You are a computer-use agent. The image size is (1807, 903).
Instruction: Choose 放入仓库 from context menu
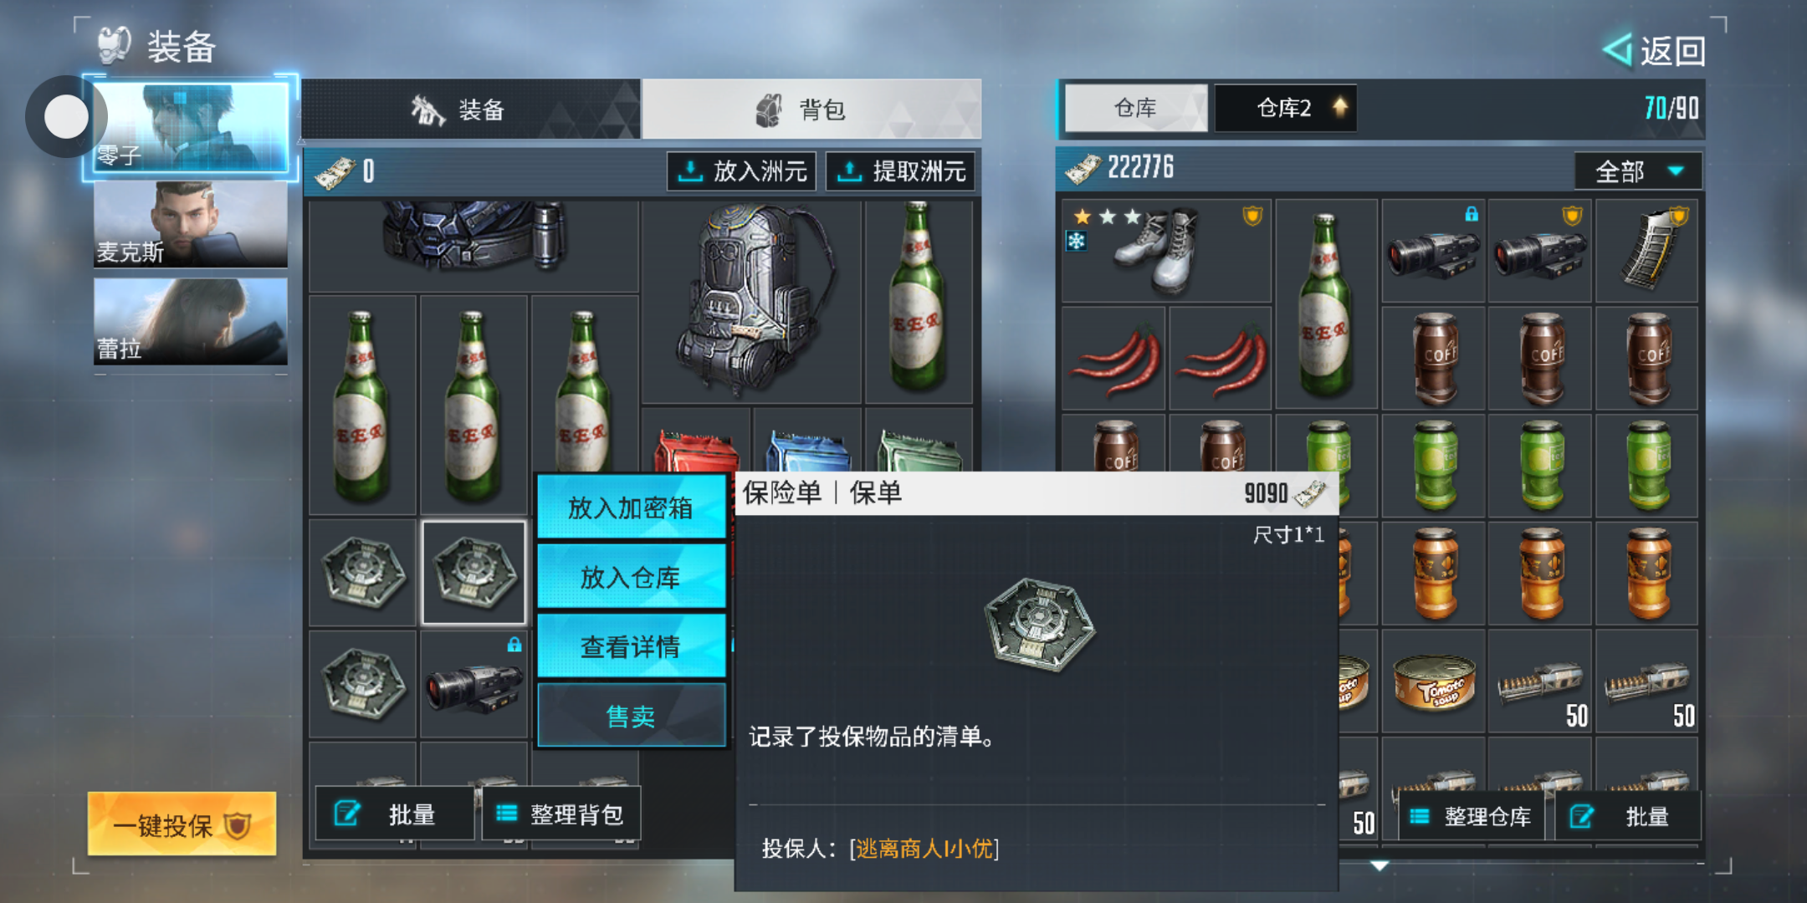click(631, 576)
